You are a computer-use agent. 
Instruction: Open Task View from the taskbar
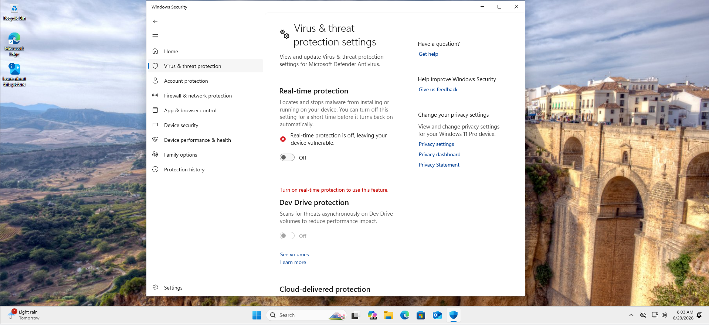pyautogui.click(x=355, y=315)
